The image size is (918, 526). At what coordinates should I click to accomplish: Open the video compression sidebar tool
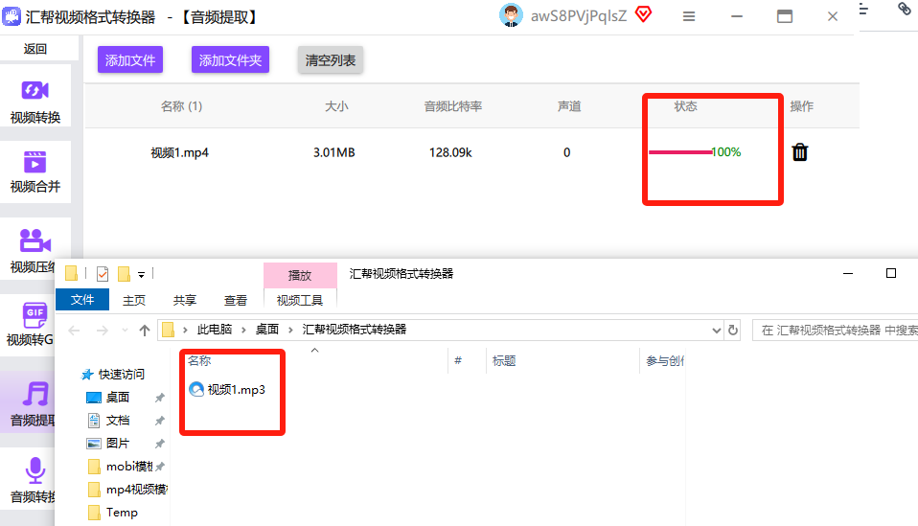click(28, 250)
